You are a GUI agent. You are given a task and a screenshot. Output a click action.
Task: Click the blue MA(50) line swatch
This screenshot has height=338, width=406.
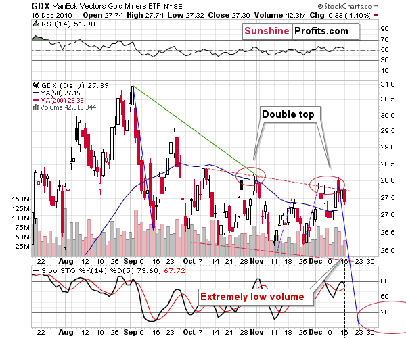point(36,93)
